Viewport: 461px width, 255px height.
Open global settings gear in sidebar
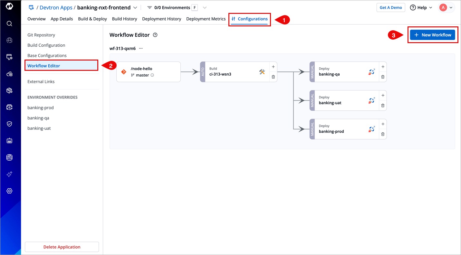[x=9, y=191]
